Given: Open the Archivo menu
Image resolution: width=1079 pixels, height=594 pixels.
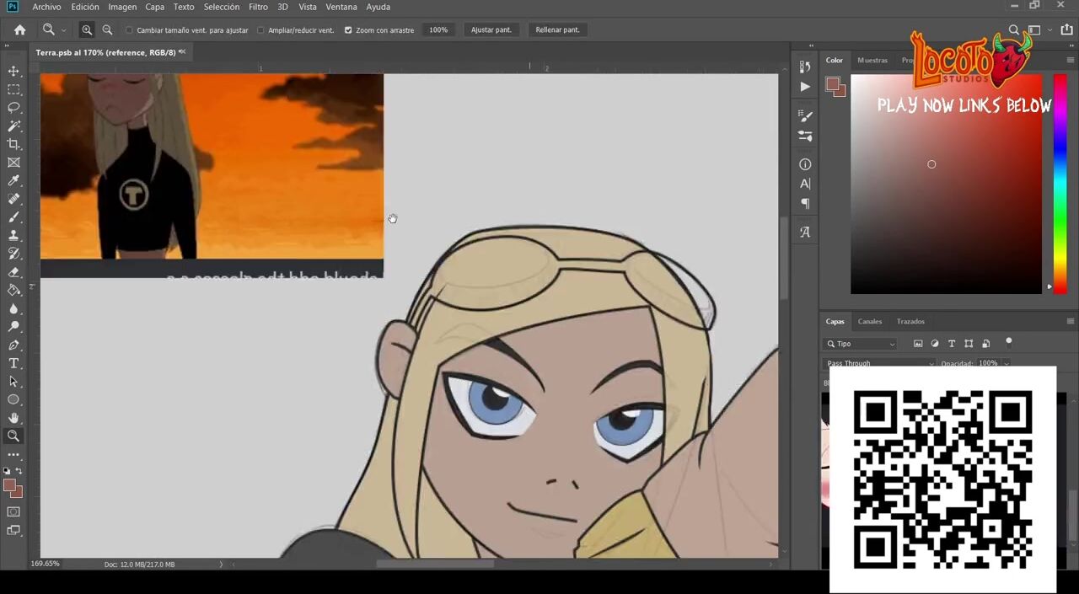Looking at the screenshot, I should [x=46, y=7].
